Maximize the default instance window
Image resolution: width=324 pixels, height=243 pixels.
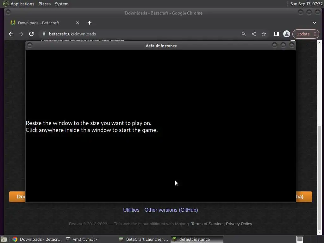point(283,45)
